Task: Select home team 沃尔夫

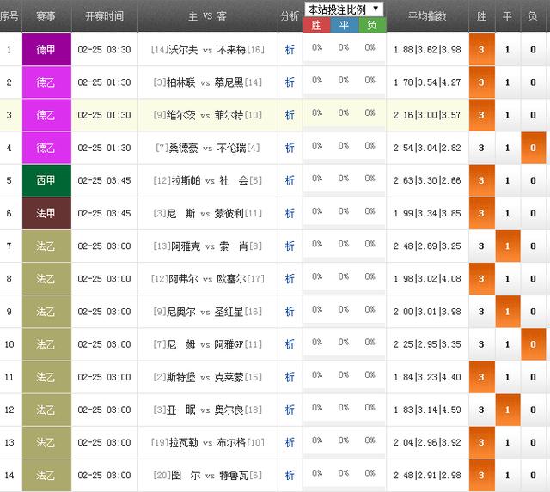Action: click(x=183, y=50)
